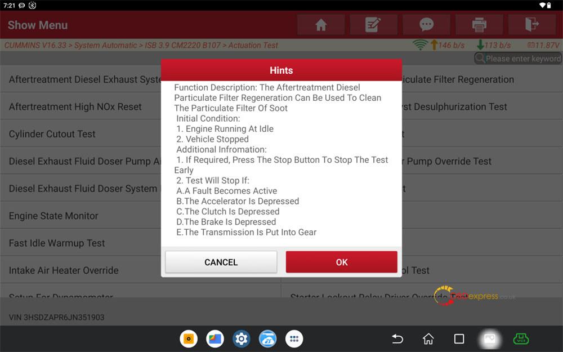563x352 pixels.
Task: Click the printer icon
Action: pos(479,25)
